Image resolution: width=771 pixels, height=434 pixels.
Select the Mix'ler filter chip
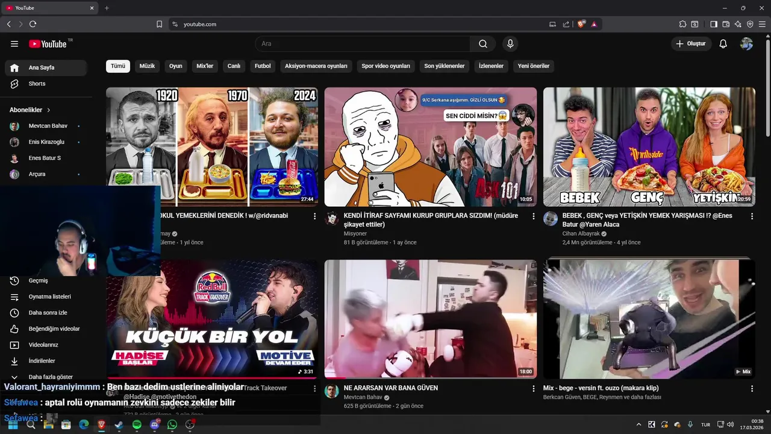click(205, 66)
